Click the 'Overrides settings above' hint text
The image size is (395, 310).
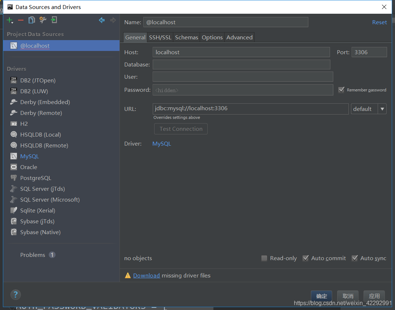tap(177, 117)
